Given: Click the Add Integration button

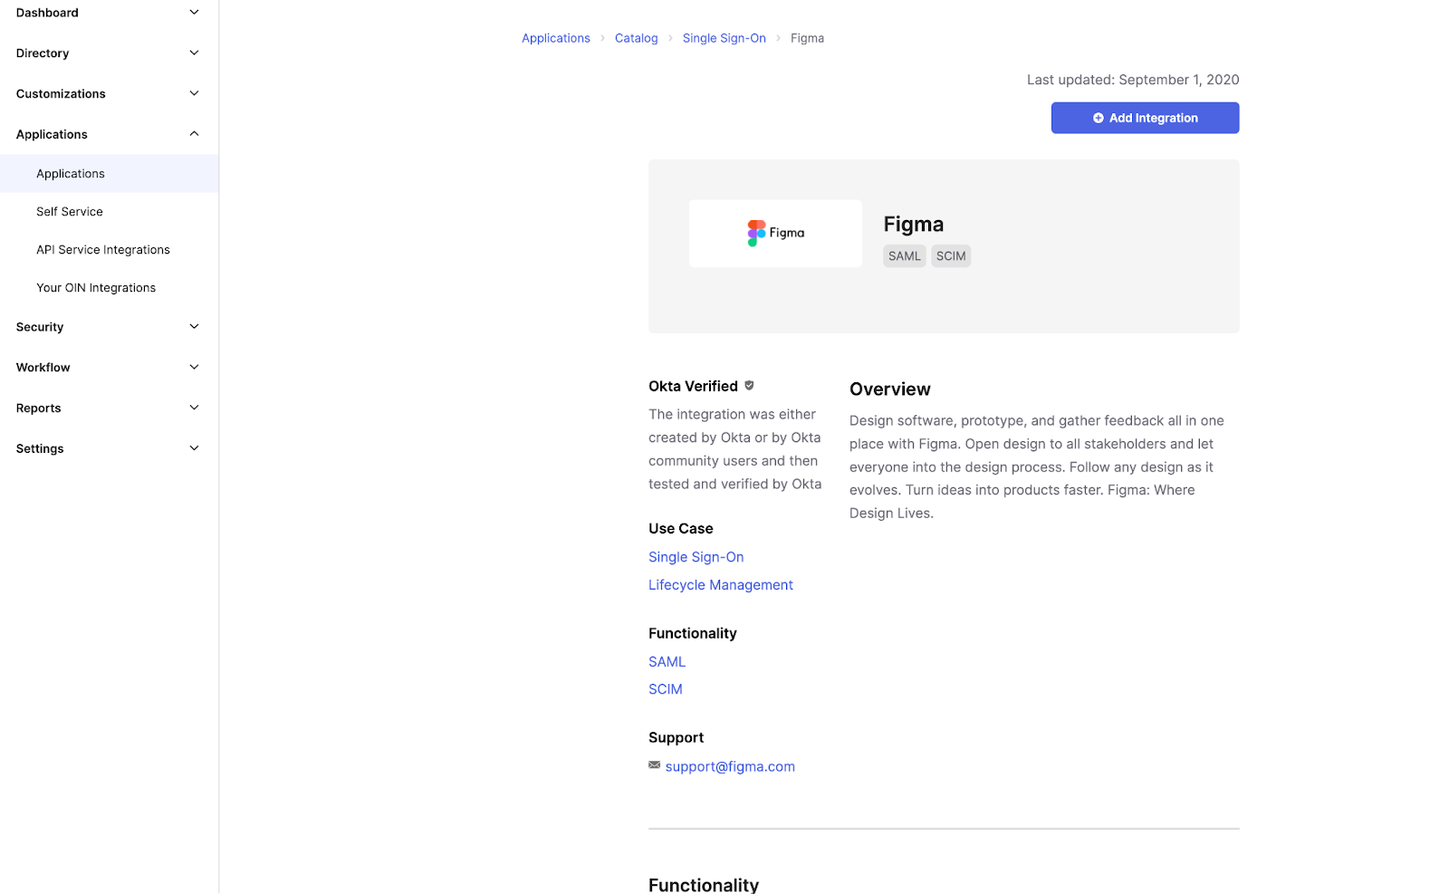Looking at the screenshot, I should (x=1145, y=118).
